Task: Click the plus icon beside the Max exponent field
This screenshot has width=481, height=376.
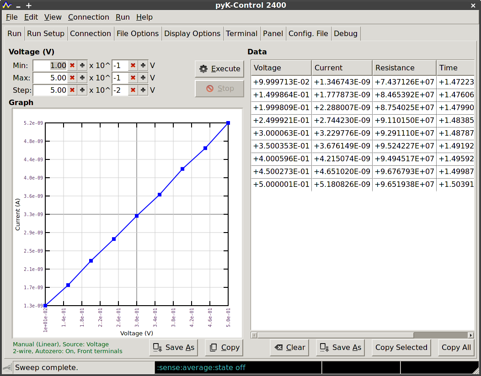Action: tap(143, 78)
